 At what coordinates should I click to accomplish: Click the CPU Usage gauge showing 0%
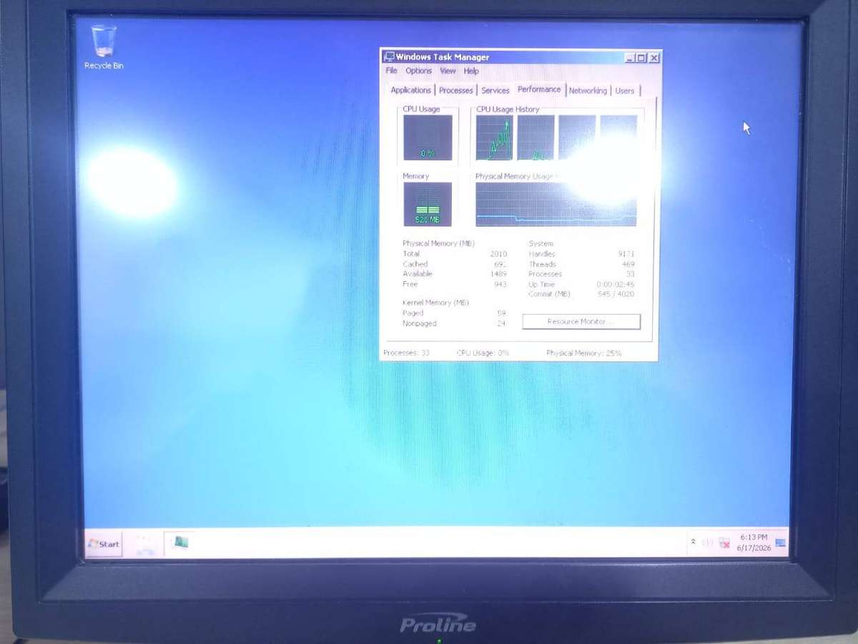tap(428, 137)
